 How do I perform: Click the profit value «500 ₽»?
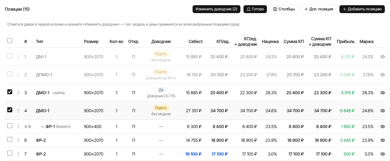point(349,154)
